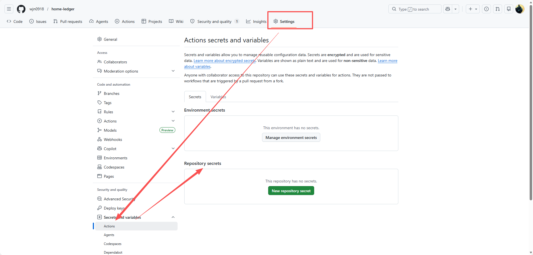533x255 pixels.
Task: Follow Learn more about encrypted secrets link
Action: click(225, 61)
